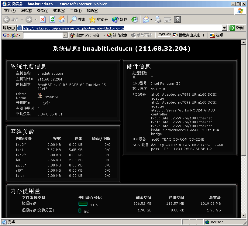Click IP value 211.68.32.204 in main info

tap(50, 79)
